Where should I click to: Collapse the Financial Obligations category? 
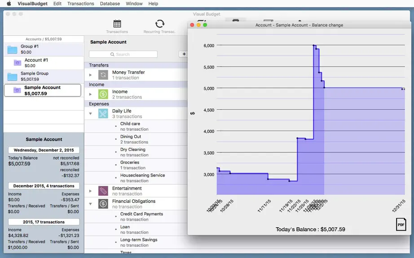(90, 204)
